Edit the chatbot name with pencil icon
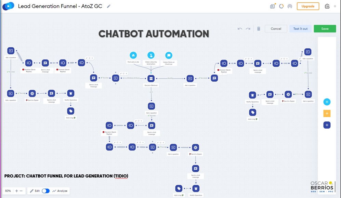The width and height of the screenshot is (341, 198). [x=109, y=6]
